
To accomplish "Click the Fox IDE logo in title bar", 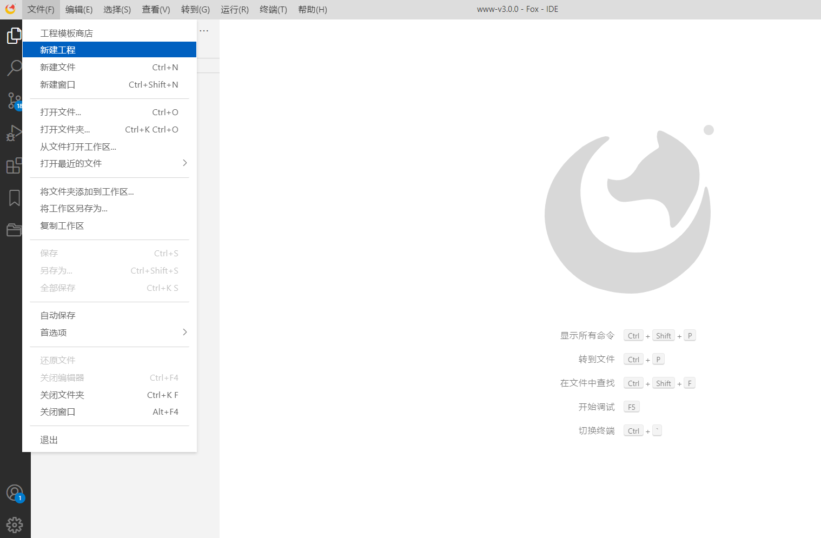I will click(10, 9).
